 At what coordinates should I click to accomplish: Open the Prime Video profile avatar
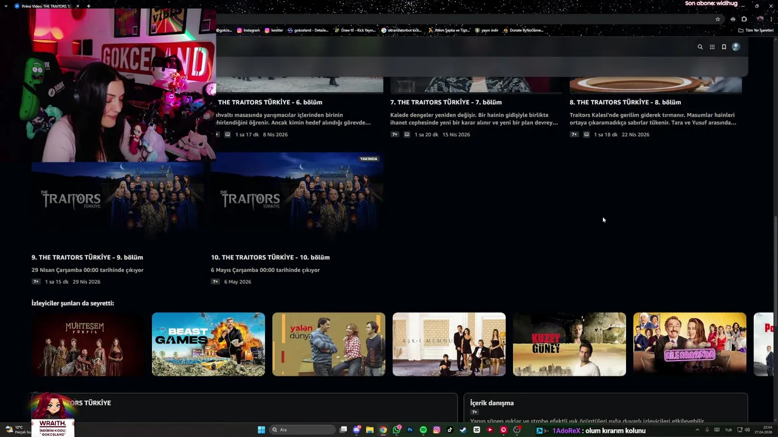(736, 47)
